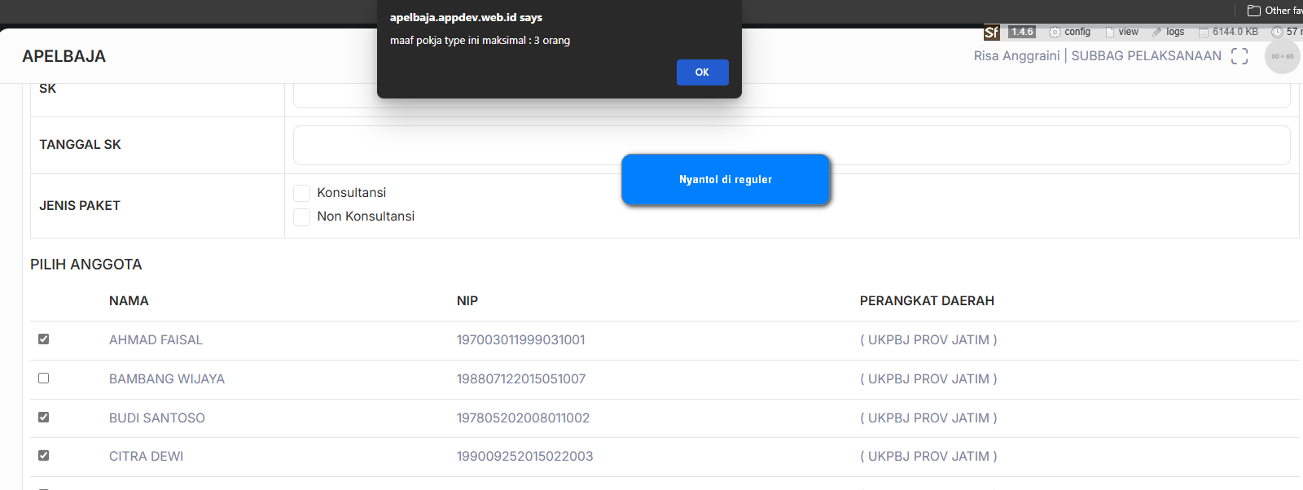The image size is (1303, 490).
Task: Open the Other favorites bookmarks folder
Action: [x=1274, y=11]
